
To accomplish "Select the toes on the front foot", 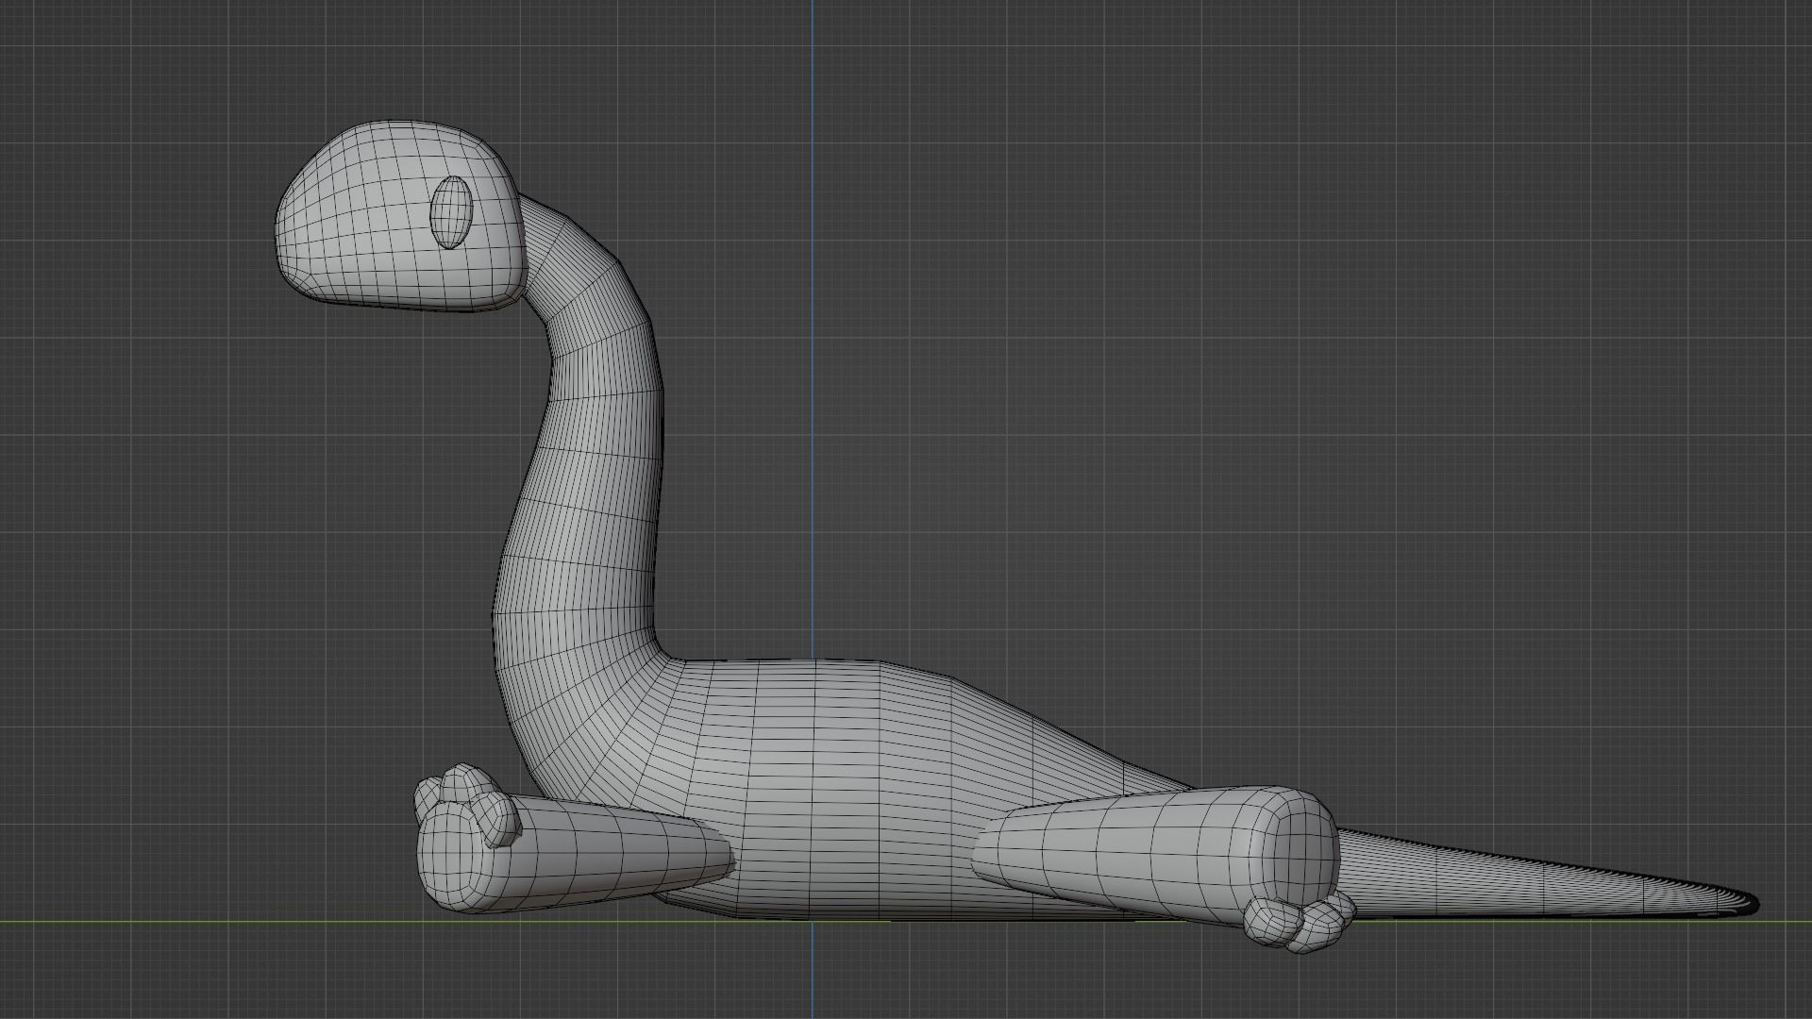I will point(469,804).
